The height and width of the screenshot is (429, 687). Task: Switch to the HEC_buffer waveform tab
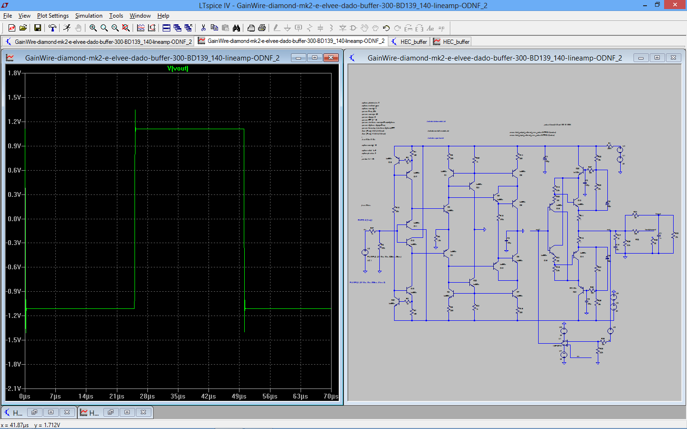click(451, 41)
